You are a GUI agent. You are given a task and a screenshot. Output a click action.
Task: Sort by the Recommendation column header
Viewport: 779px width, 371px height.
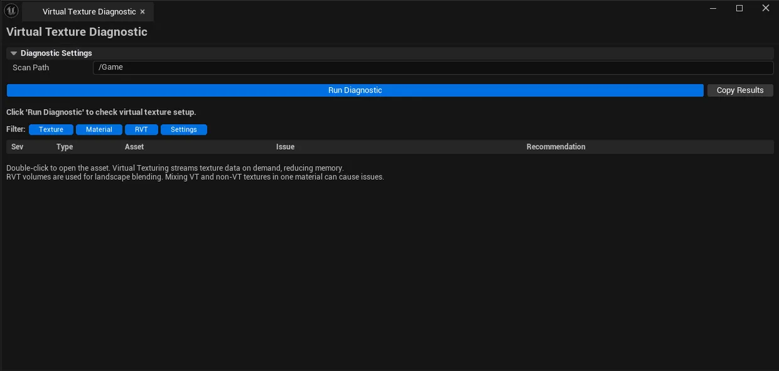click(556, 147)
